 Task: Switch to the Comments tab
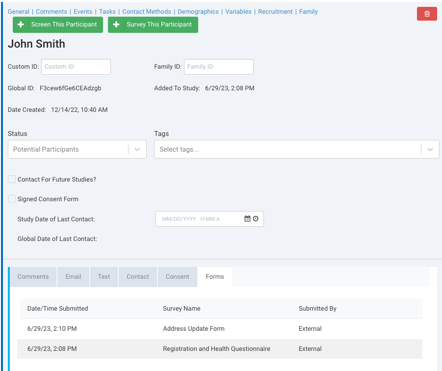coord(33,277)
